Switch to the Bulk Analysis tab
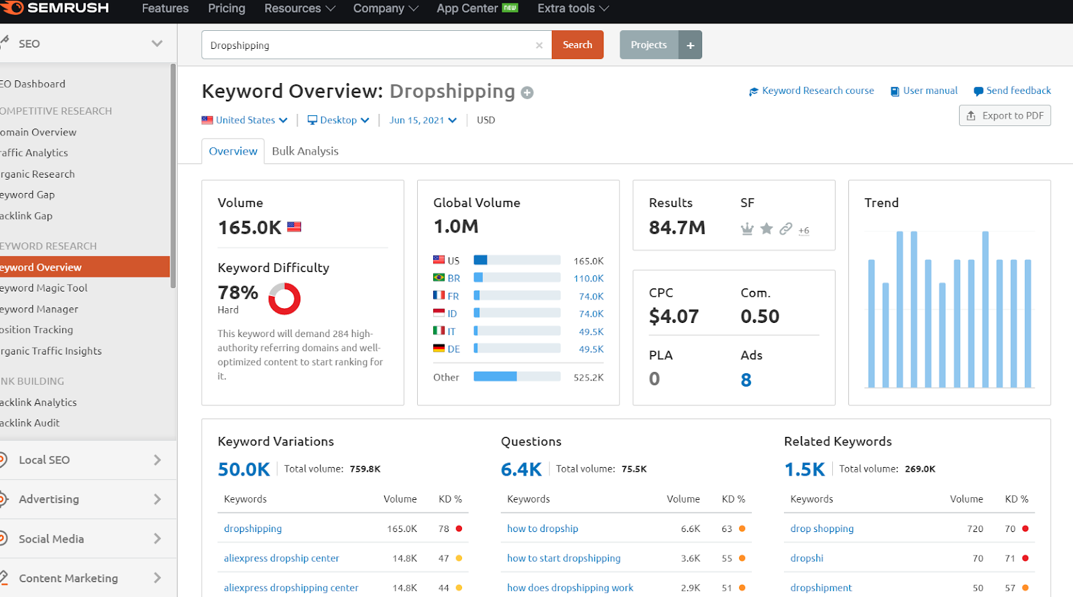Screen dimensions: 1073x597 305,151
